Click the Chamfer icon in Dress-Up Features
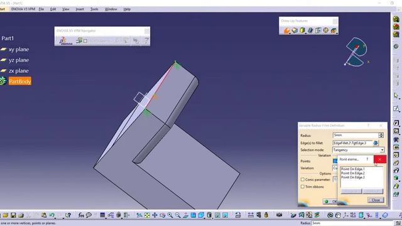The image size is (402, 226). pos(295,30)
